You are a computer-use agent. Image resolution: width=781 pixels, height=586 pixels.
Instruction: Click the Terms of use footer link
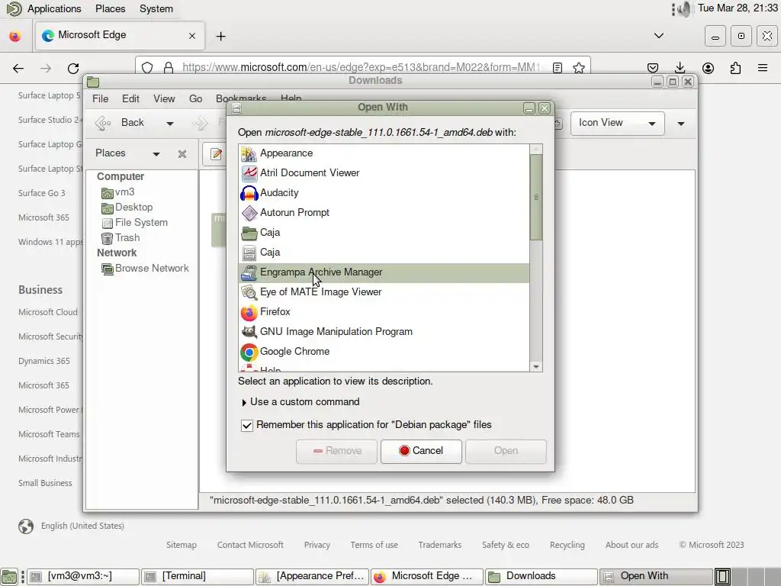coord(374,545)
